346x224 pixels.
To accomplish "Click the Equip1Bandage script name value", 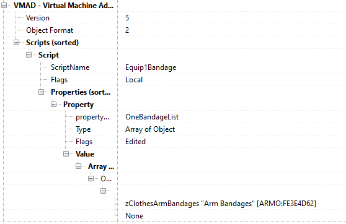I will [x=151, y=67].
